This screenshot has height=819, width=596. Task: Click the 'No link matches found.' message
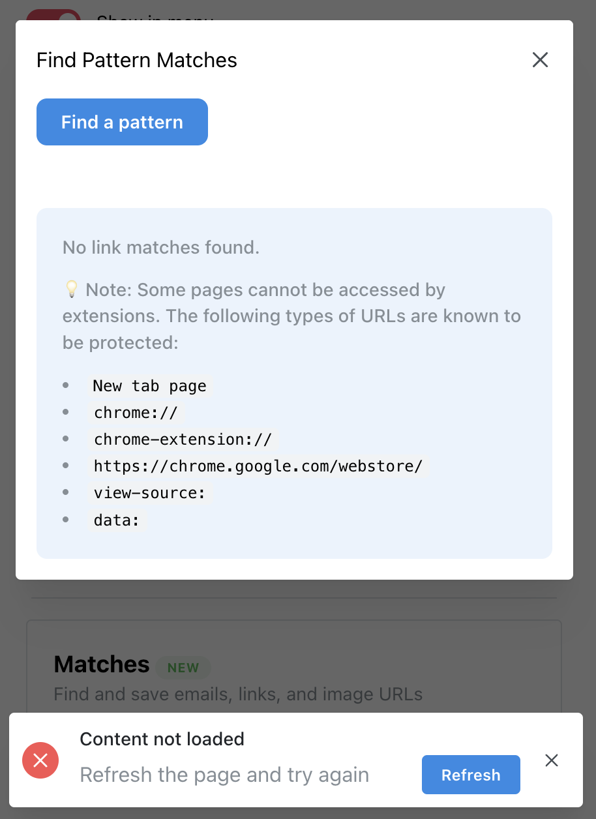point(161,248)
